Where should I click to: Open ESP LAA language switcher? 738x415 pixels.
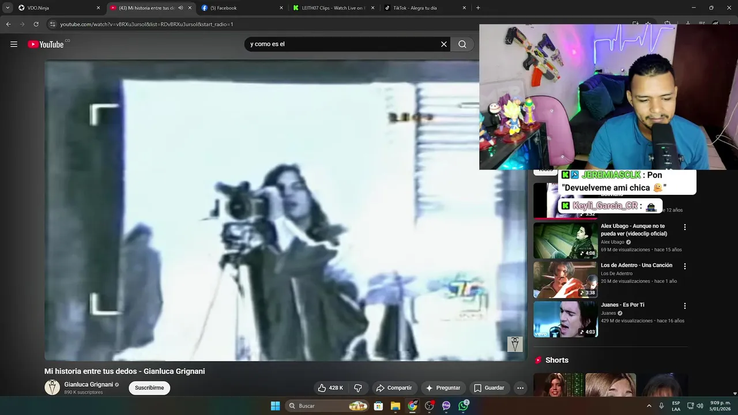676,406
